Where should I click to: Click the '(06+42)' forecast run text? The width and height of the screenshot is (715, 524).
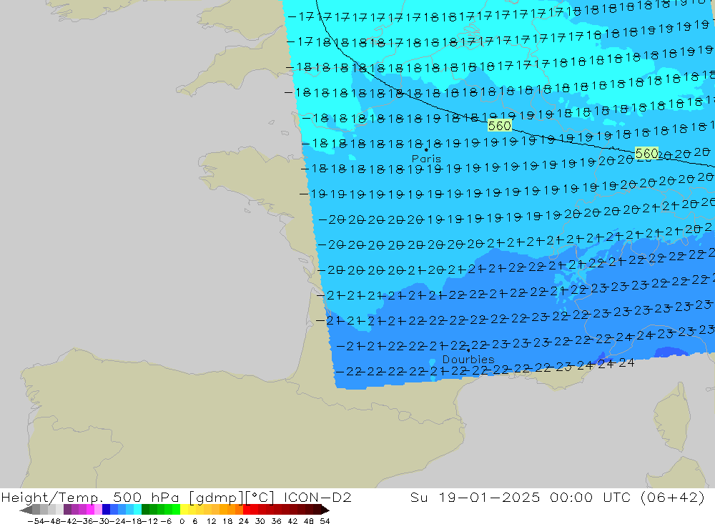(673, 497)
